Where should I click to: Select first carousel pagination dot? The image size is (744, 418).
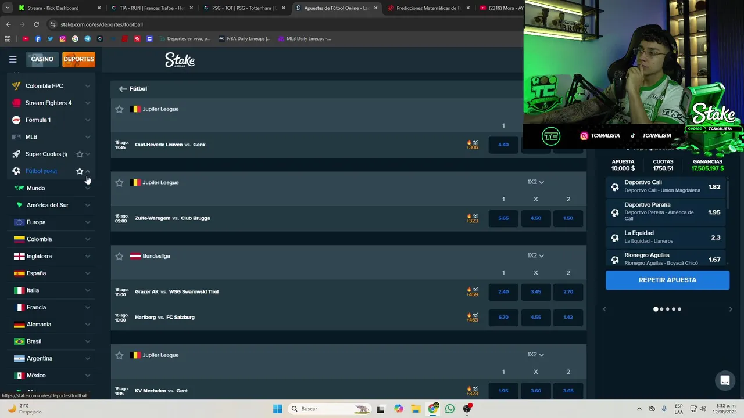point(656,309)
